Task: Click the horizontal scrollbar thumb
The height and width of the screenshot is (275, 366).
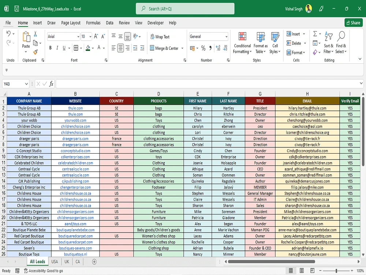Action: click(272, 262)
